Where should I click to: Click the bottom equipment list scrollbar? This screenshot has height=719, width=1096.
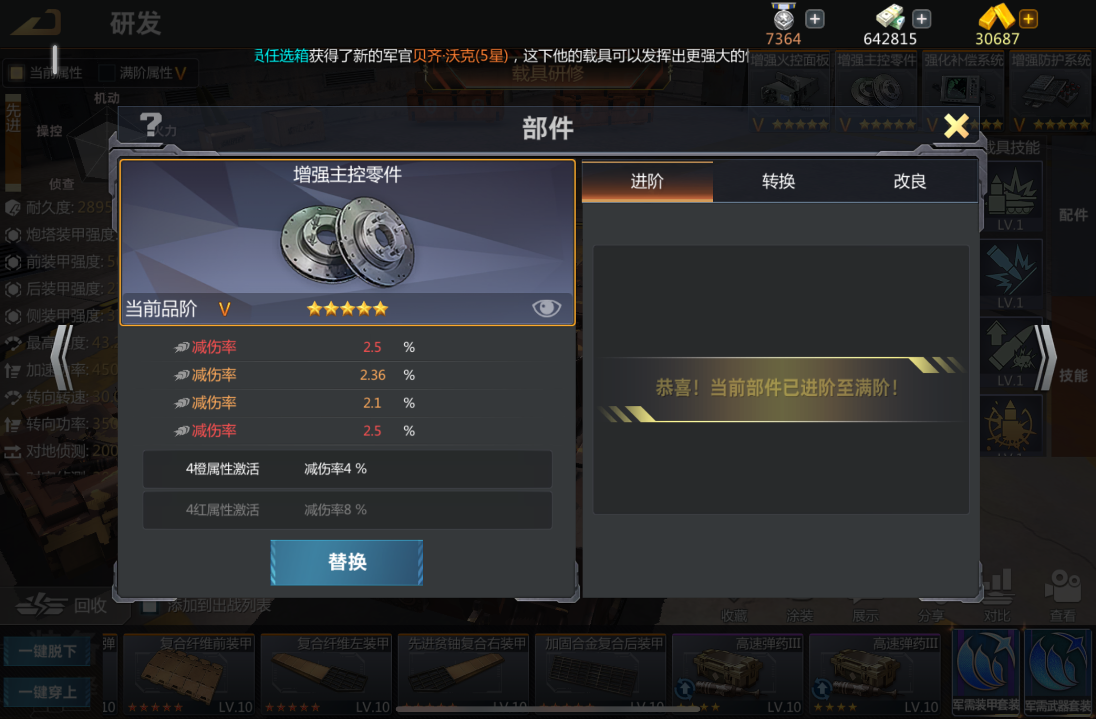(x=548, y=709)
